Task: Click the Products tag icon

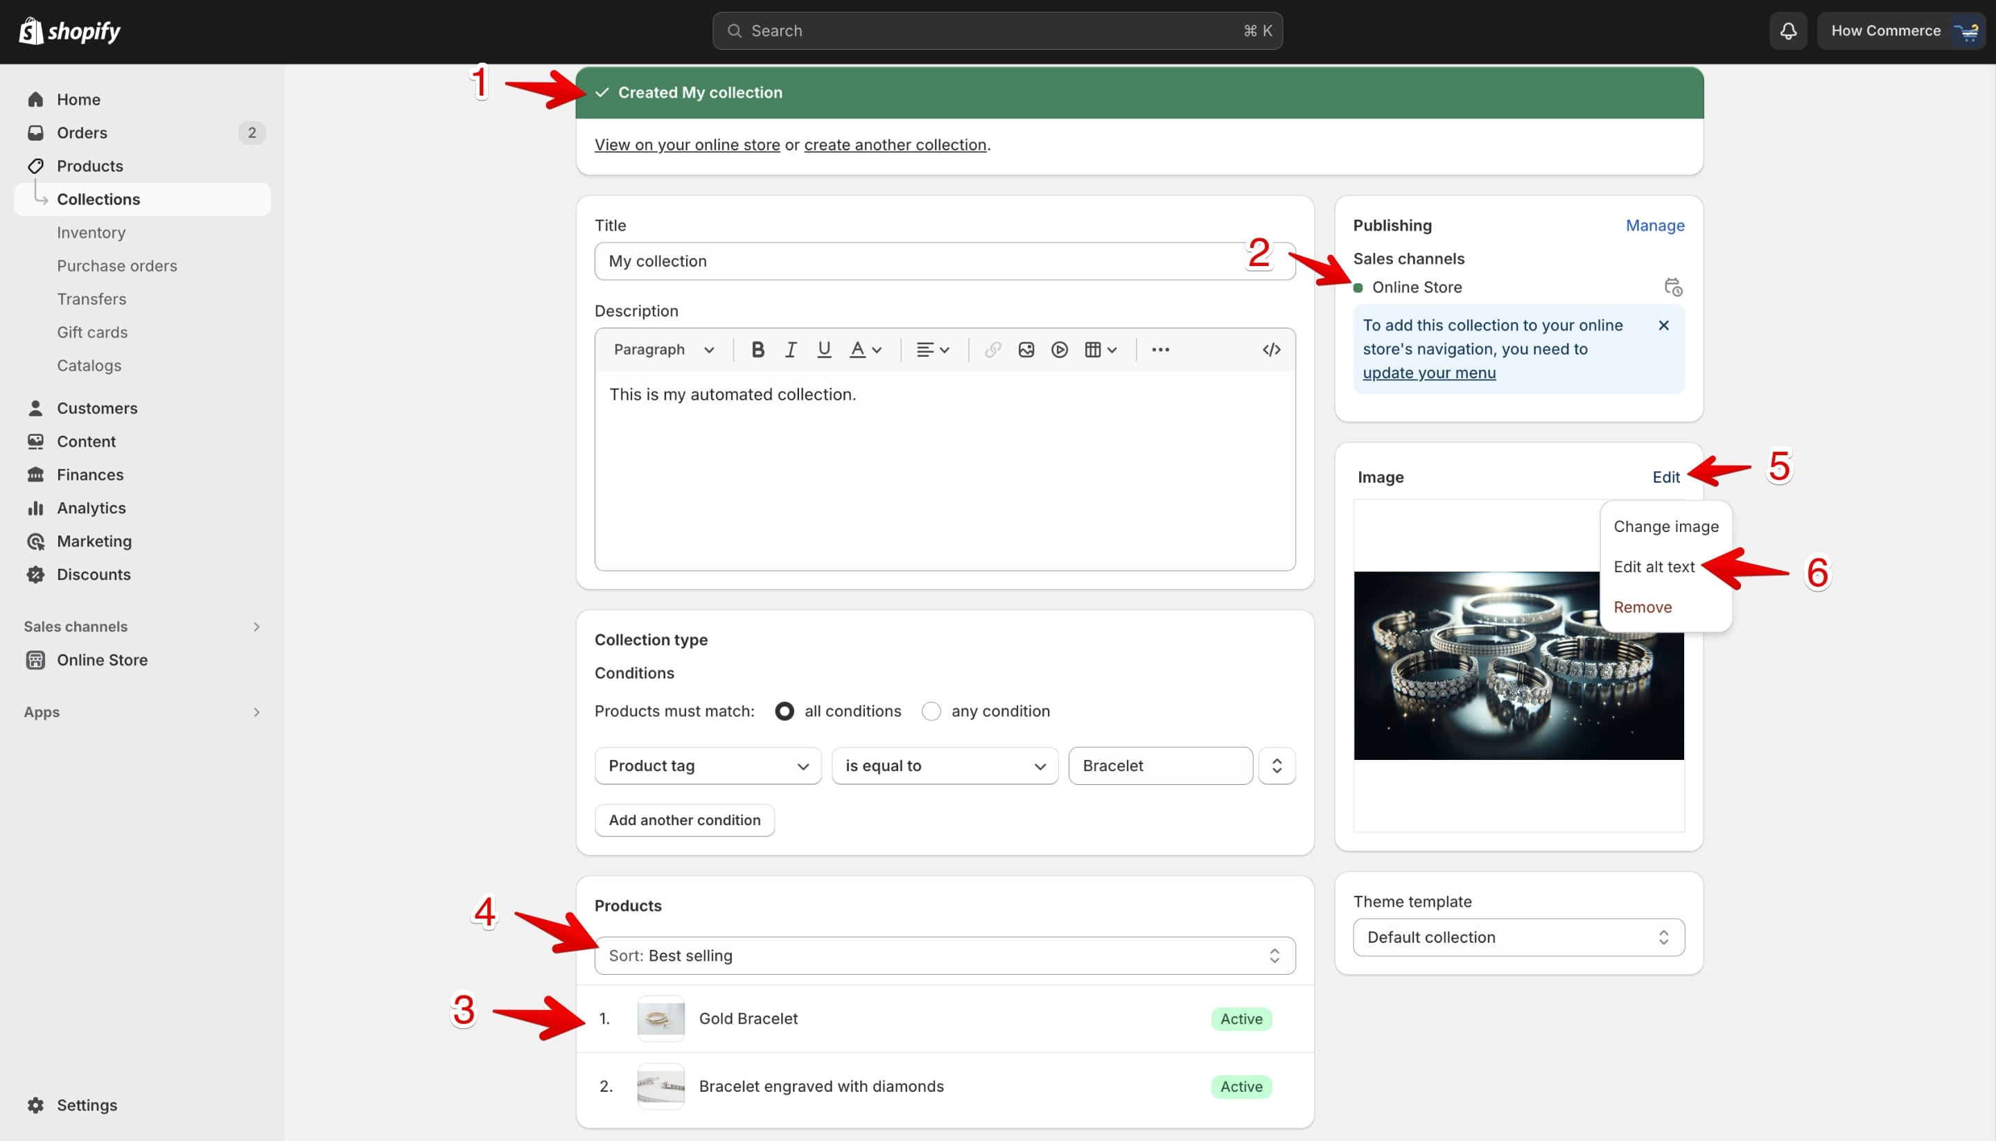Action: pyautogui.click(x=35, y=166)
